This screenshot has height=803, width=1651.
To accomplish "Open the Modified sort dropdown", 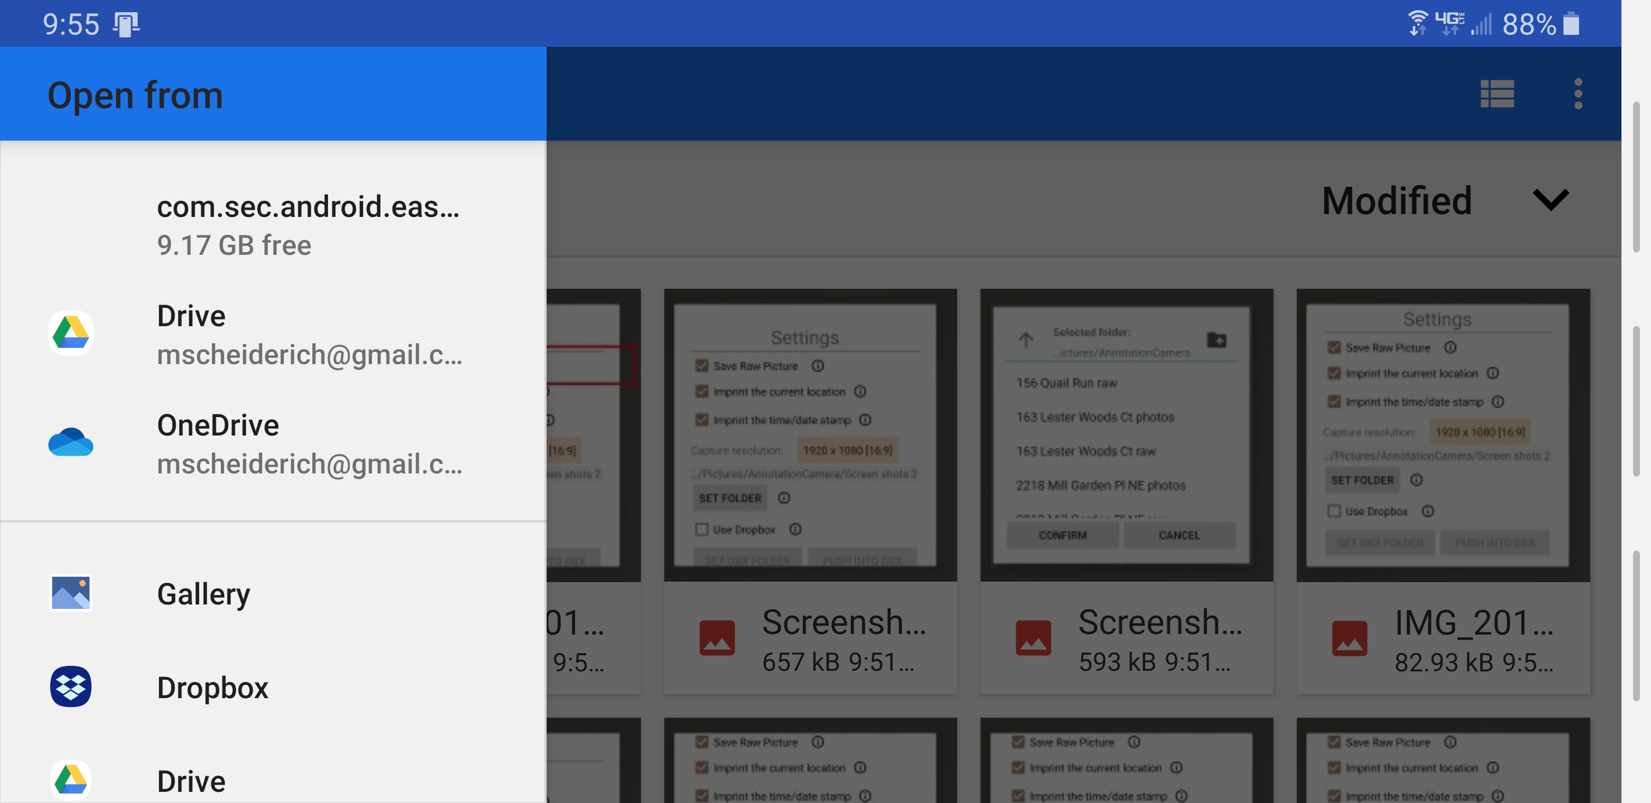I will pyautogui.click(x=1397, y=201).
